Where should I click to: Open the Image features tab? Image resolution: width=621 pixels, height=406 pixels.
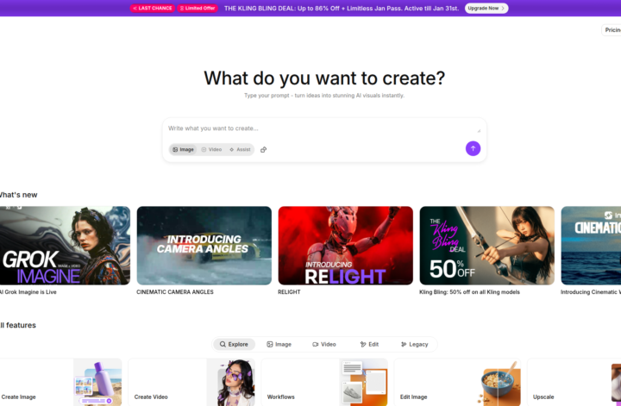[x=279, y=344]
